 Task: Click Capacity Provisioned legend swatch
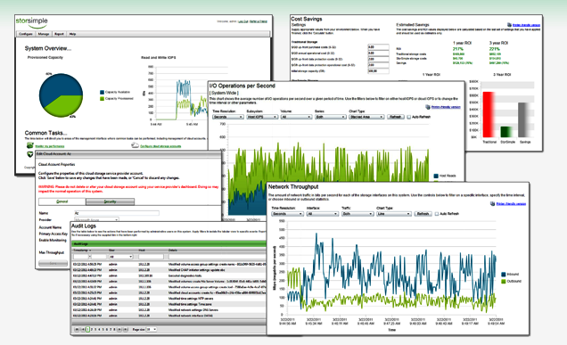[x=102, y=98]
